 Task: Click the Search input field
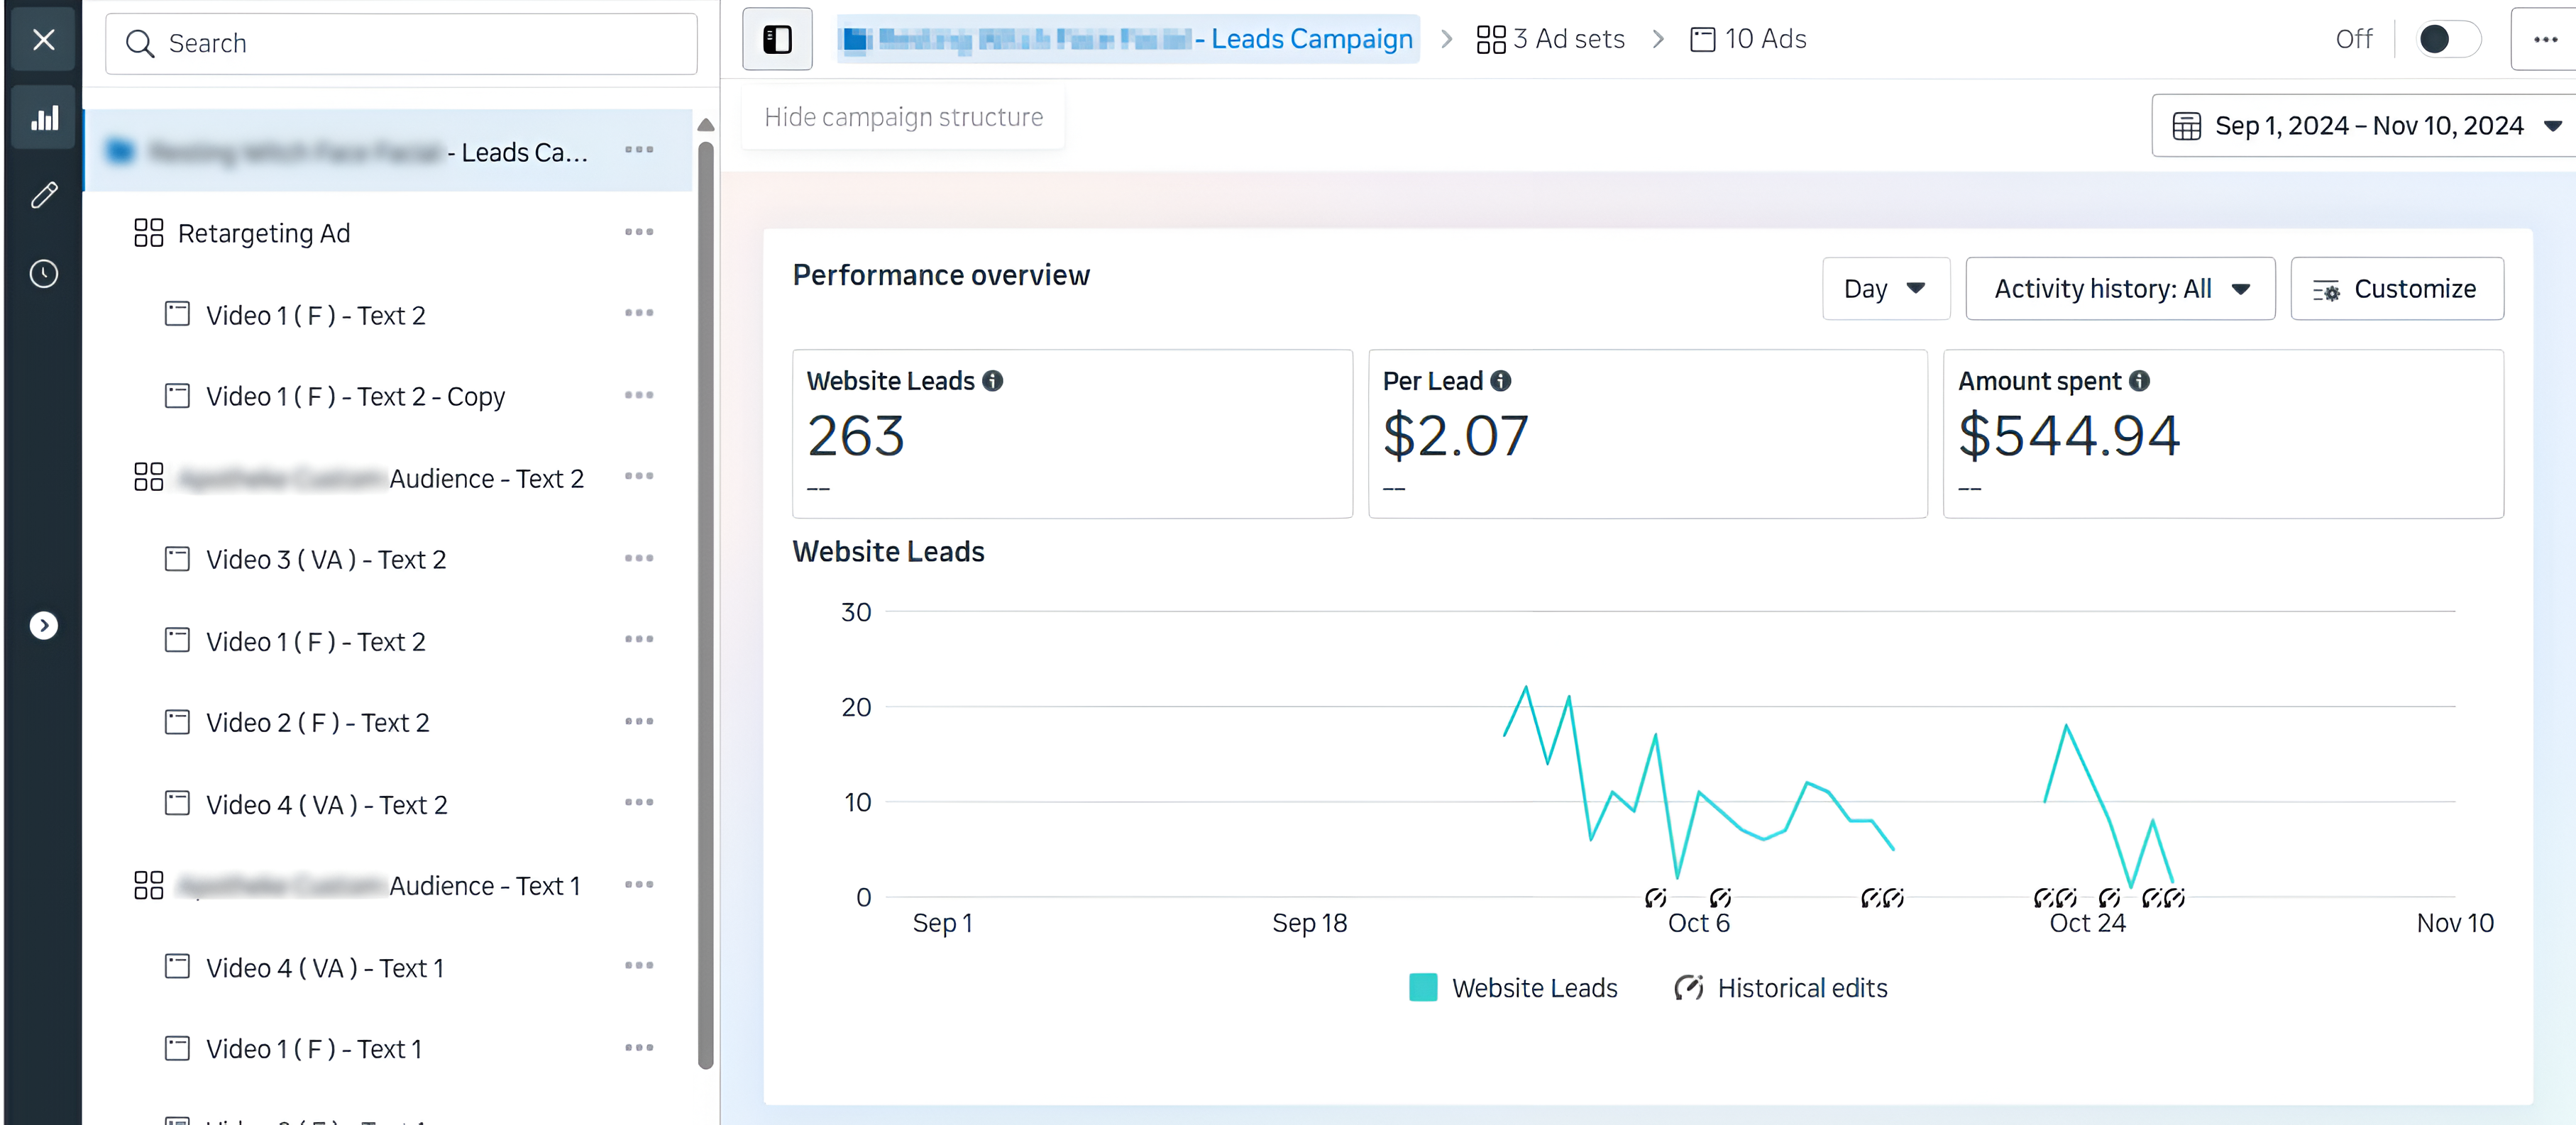(x=402, y=44)
